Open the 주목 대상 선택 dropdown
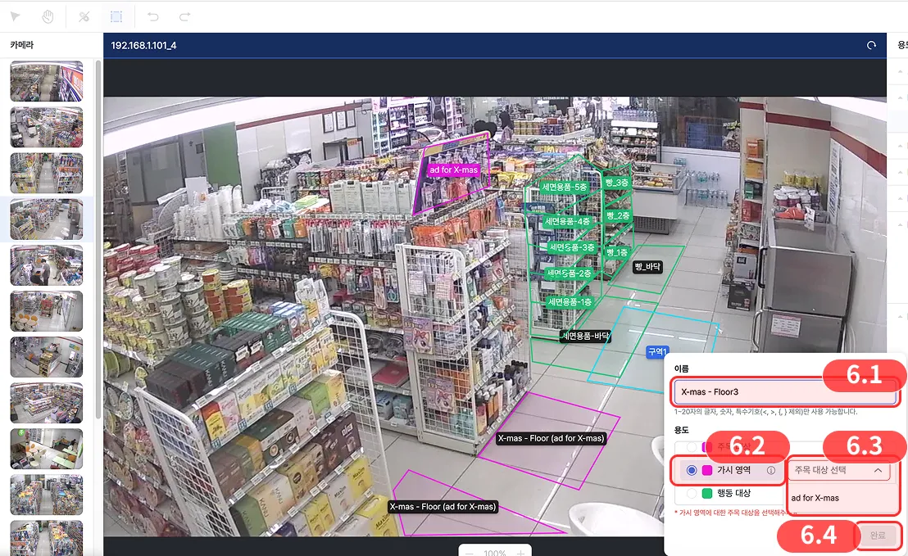This screenshot has height=556, width=908. pos(839,470)
